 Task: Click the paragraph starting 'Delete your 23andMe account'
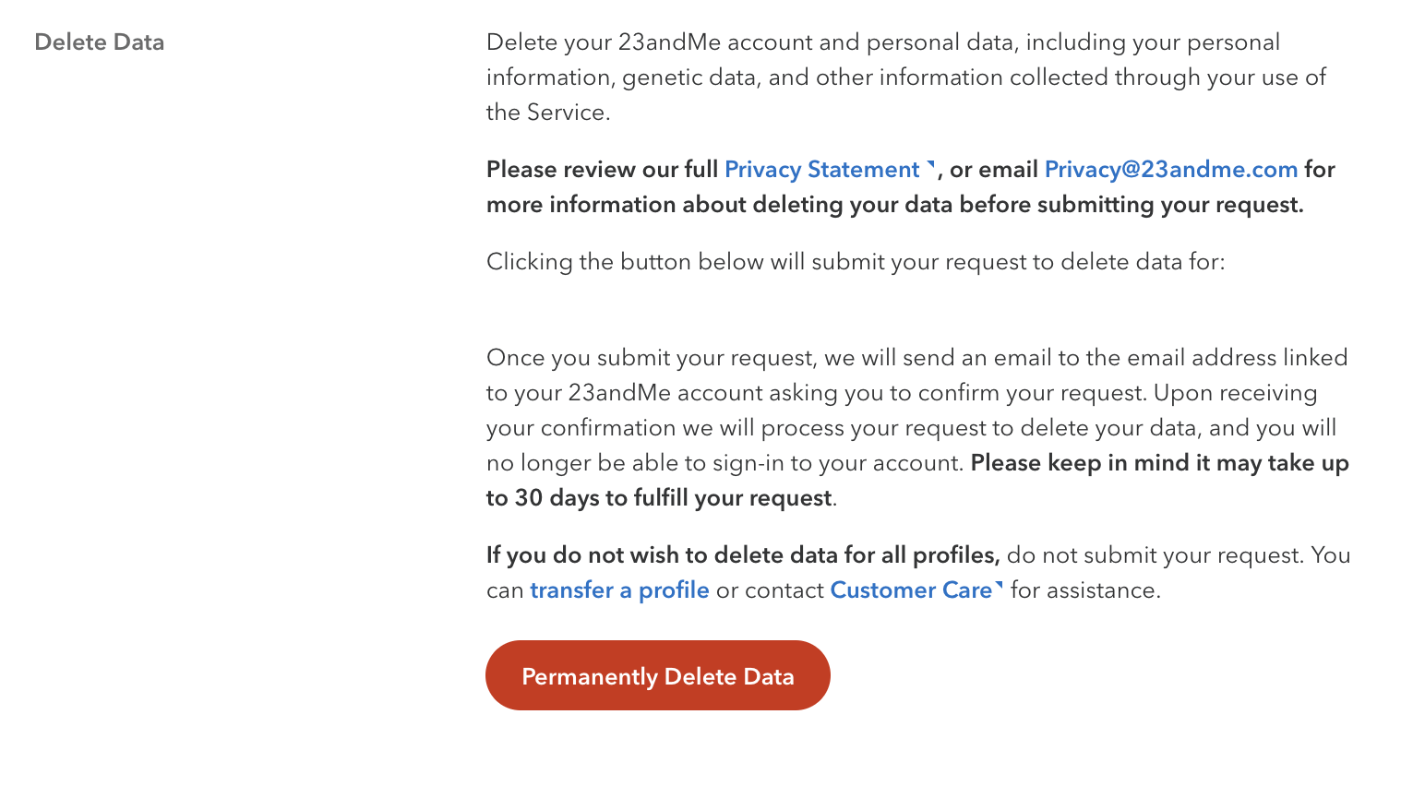pos(906,77)
